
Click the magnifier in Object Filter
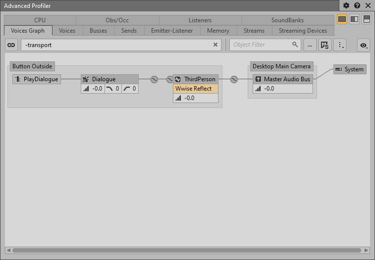pyautogui.click(x=295, y=45)
